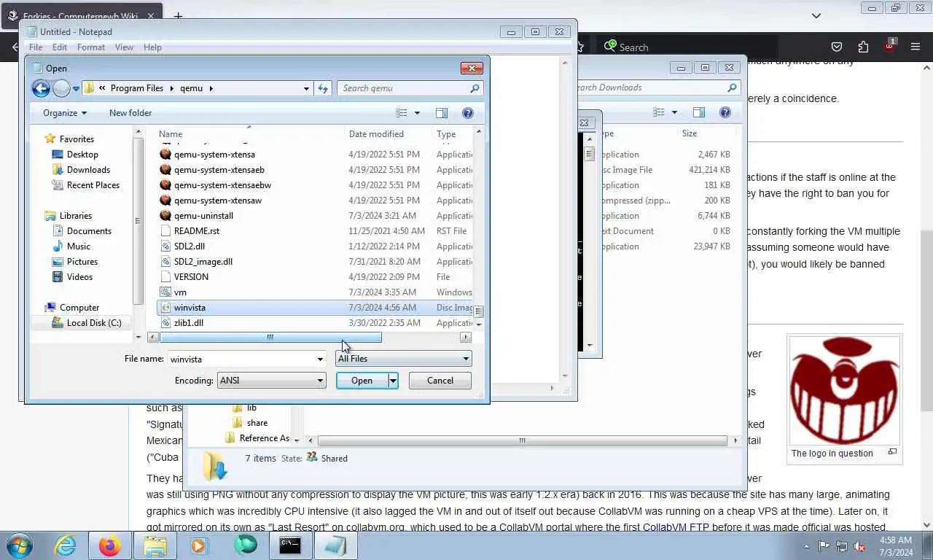Open the Format menu in Notepad
Viewport: 933px width, 560px height.
click(91, 47)
